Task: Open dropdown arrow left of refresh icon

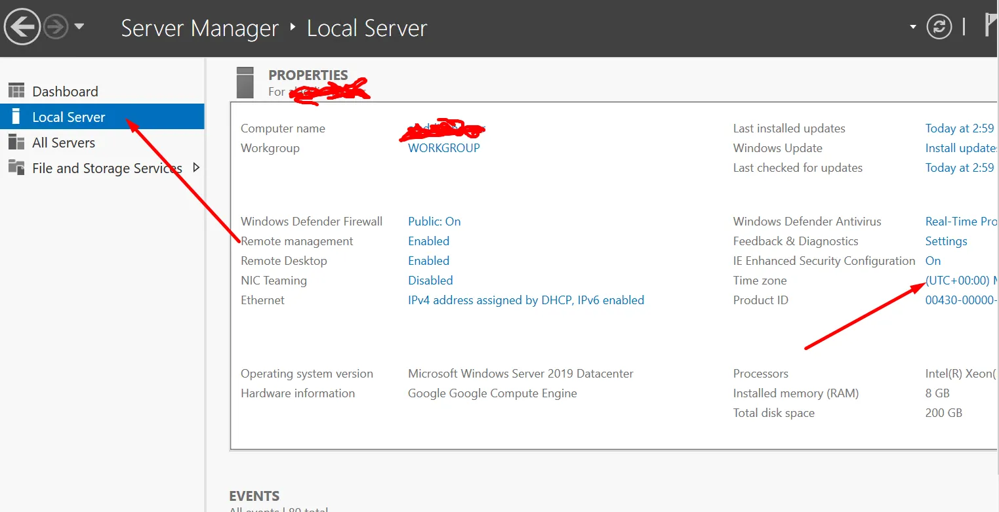Action: point(912,27)
